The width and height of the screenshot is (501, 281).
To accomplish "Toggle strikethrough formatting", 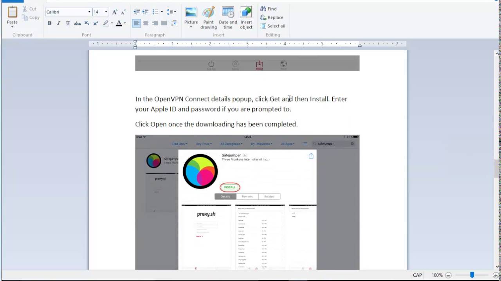I will pyautogui.click(x=77, y=23).
